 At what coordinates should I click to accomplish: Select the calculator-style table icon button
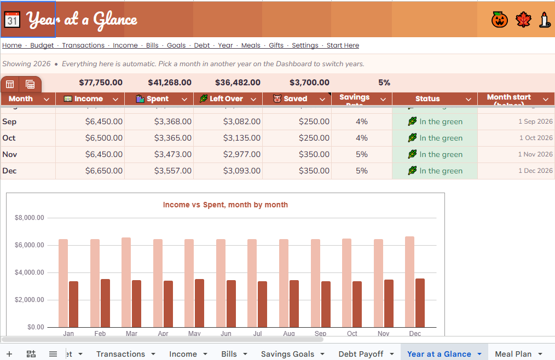tap(30, 84)
